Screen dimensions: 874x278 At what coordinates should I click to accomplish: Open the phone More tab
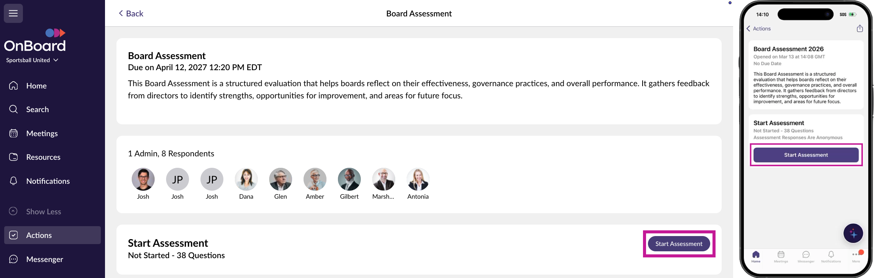(x=856, y=256)
